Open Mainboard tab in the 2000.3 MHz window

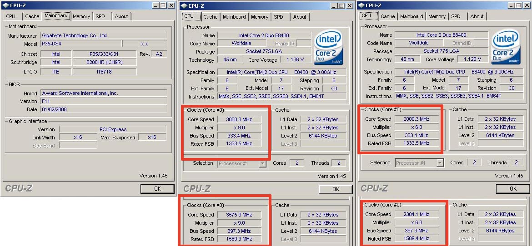412,16
